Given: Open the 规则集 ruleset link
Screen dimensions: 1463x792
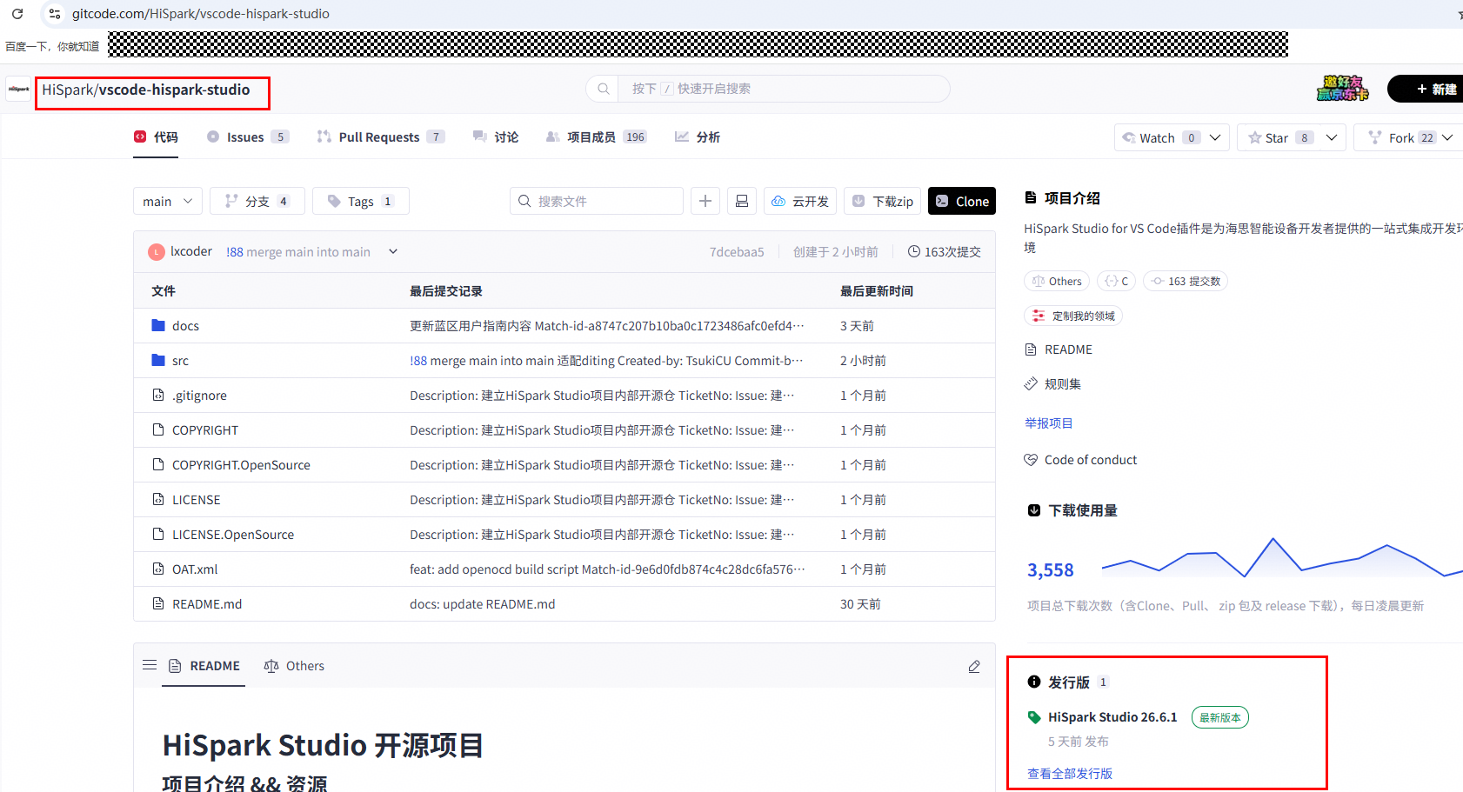Looking at the screenshot, I should [1052, 383].
